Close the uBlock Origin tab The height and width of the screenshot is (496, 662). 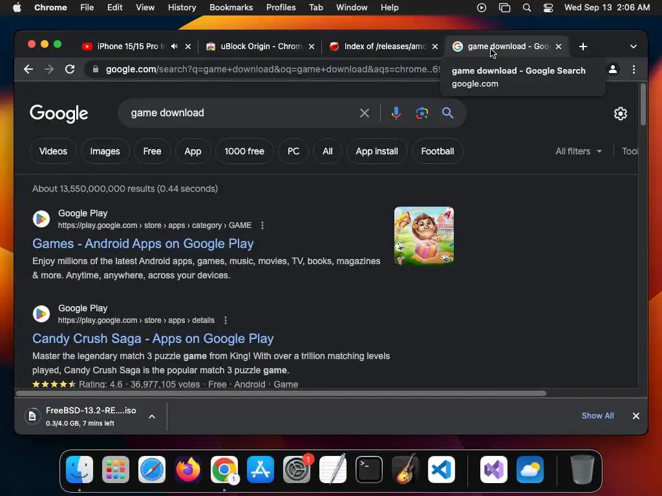pos(312,46)
